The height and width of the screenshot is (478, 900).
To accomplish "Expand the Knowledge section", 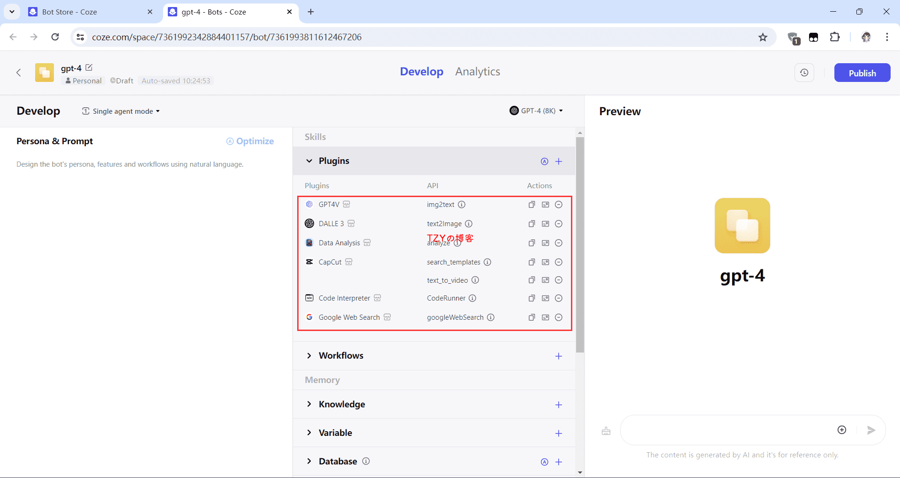I will [309, 404].
